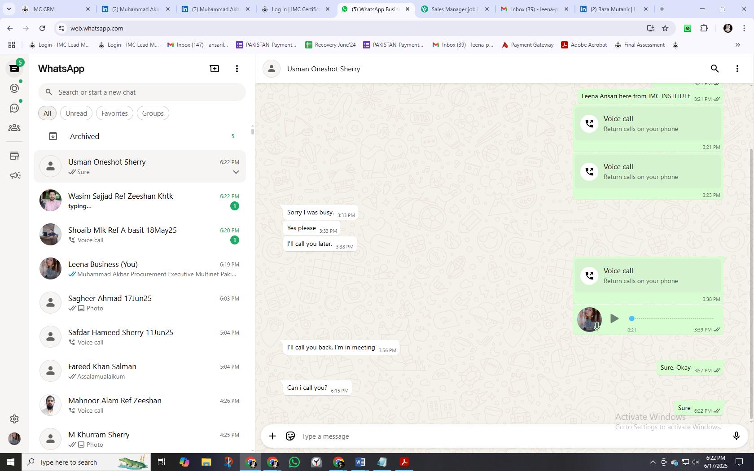Open the Fareed Khan Salman chat
Viewport: 754px width, 471px height.
click(140, 371)
